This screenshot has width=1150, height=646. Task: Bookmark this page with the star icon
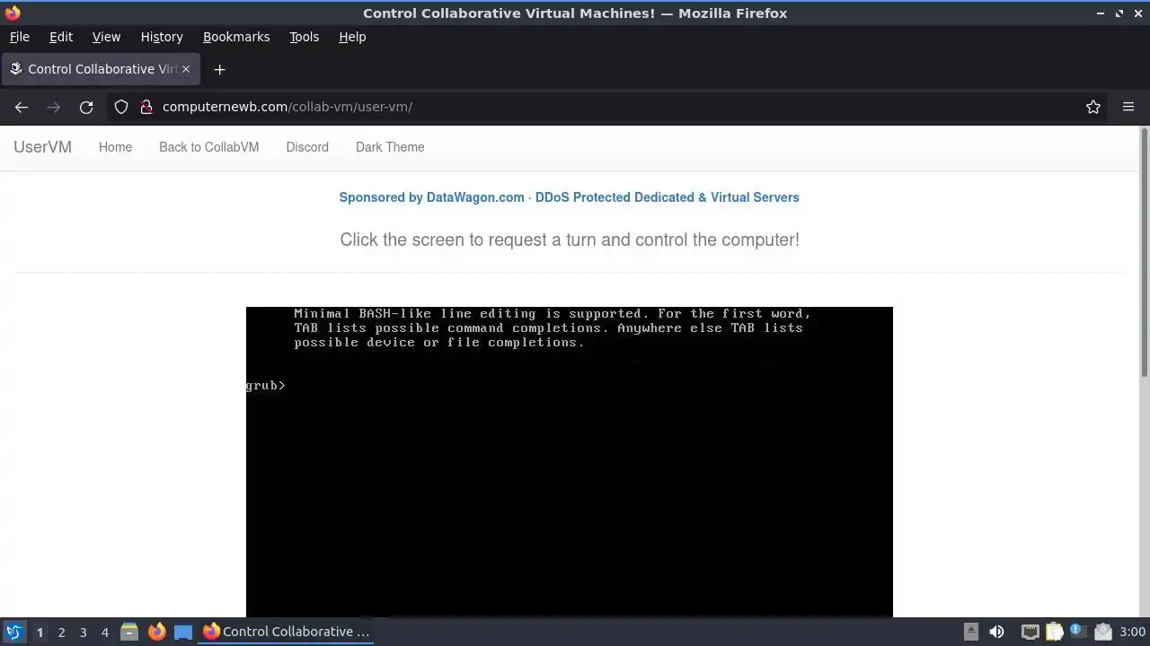pos(1093,107)
